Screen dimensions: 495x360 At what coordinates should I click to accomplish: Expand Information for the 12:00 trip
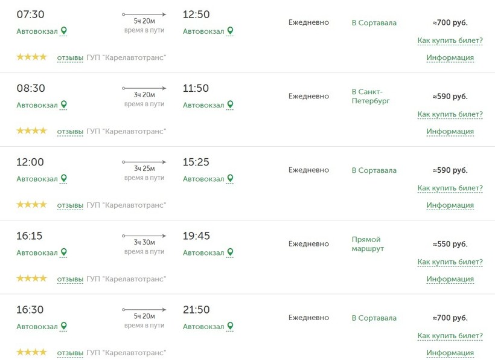point(450,205)
